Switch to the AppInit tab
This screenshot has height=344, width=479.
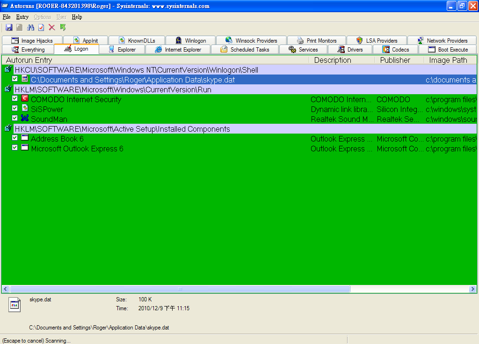(x=86, y=40)
